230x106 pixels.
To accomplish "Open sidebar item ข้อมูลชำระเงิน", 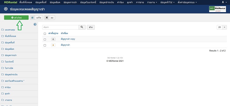I will coord(11,74).
